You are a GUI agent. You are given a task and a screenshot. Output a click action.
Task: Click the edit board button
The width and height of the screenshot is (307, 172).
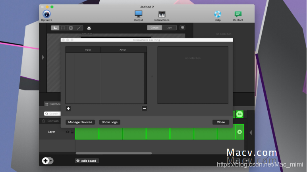[87, 161]
